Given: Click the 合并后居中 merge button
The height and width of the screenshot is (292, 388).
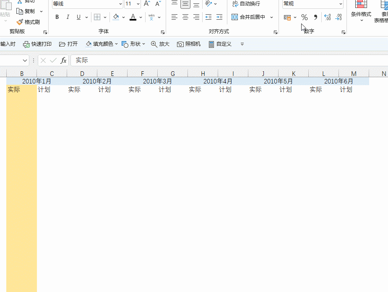Looking at the screenshot, I should [248, 17].
